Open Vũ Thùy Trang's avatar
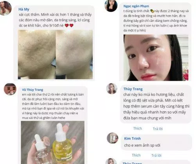The image size is (196, 164). [10, 89]
